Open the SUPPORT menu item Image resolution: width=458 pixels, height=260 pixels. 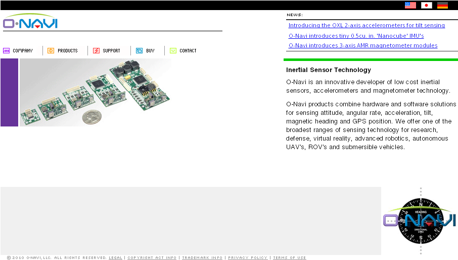(111, 51)
